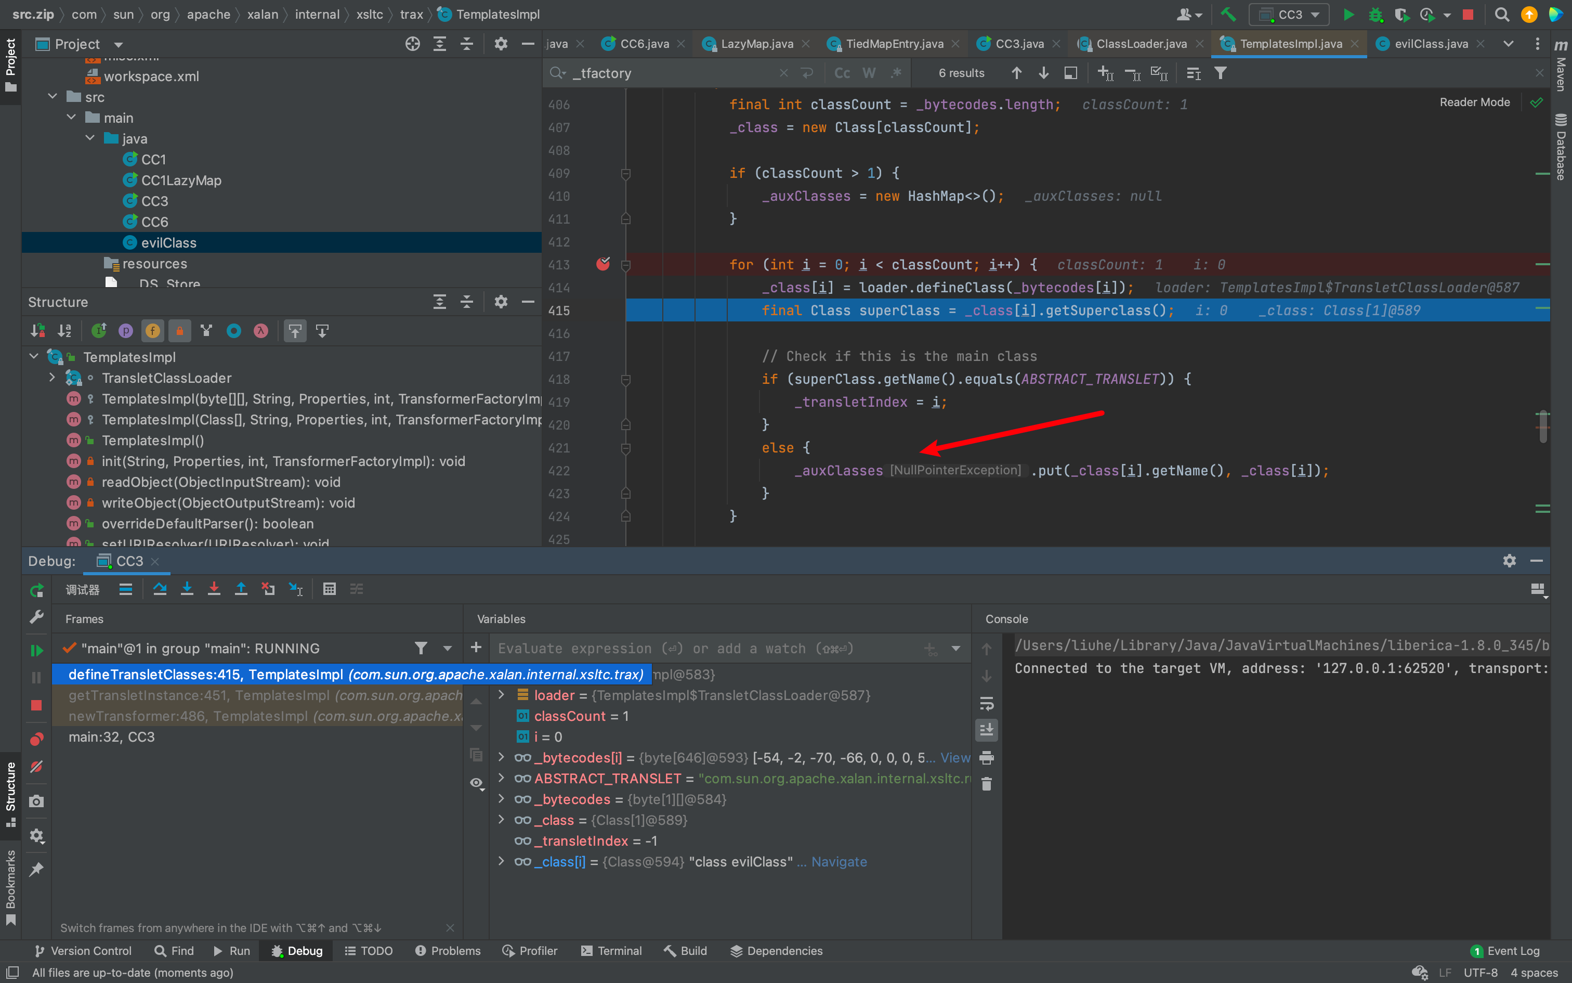This screenshot has height=983, width=1572.
Task: Toggle sort alphabetically in Structure panel
Action: [x=64, y=331]
